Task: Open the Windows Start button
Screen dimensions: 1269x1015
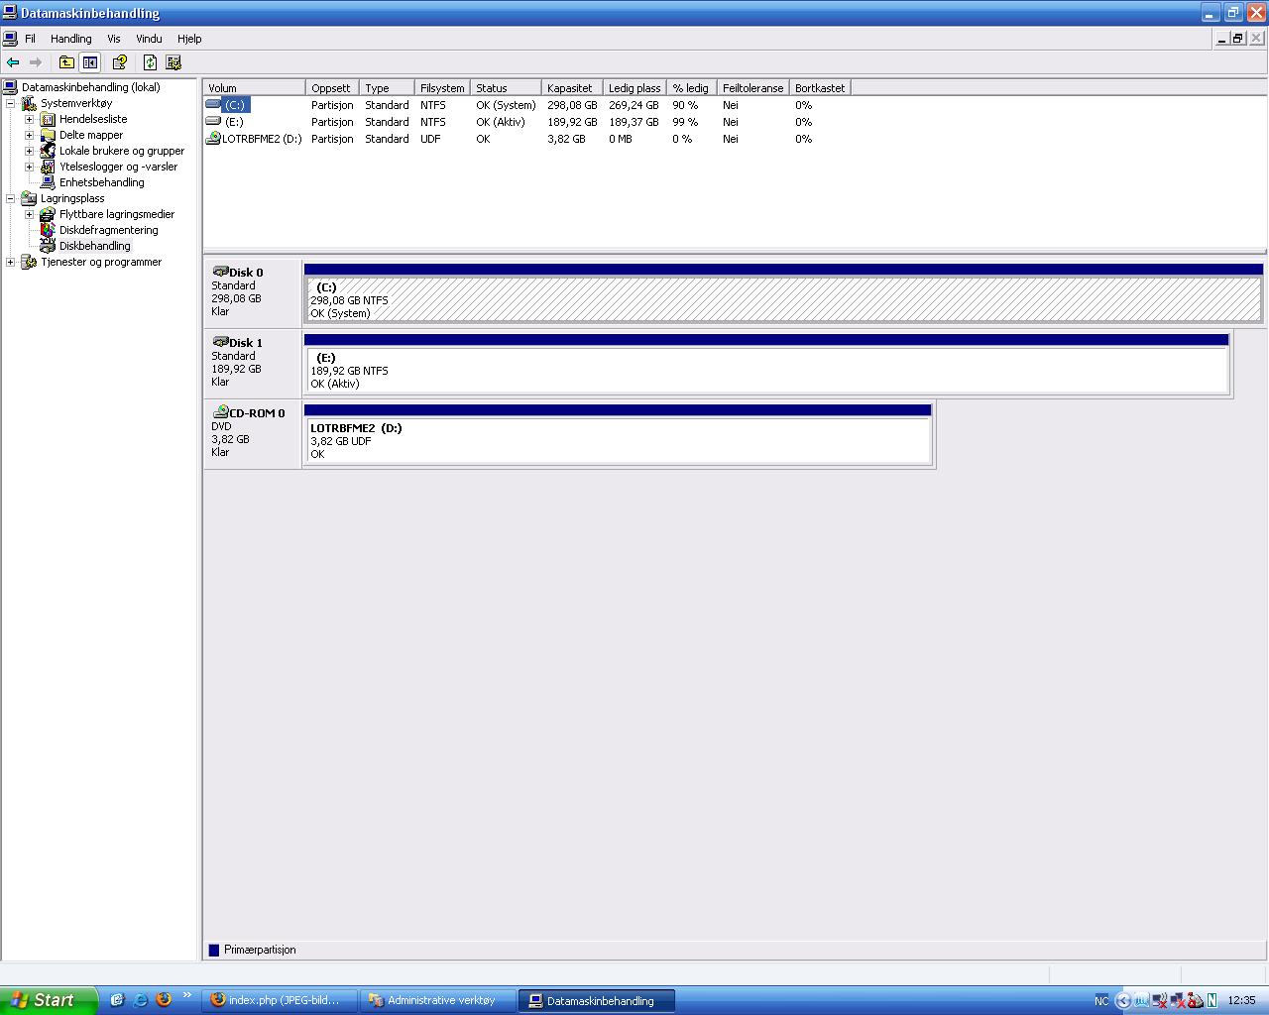Action: pyautogui.click(x=49, y=1000)
